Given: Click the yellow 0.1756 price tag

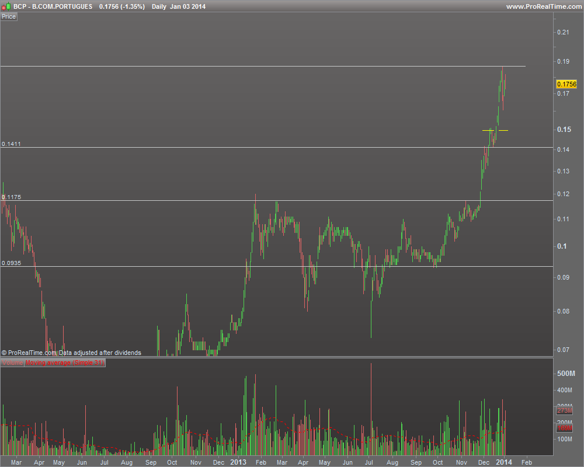Looking at the screenshot, I should click(x=566, y=84).
